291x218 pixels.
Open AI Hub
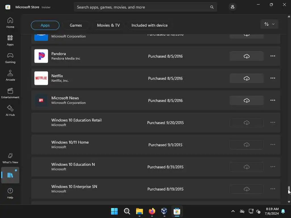(10, 111)
